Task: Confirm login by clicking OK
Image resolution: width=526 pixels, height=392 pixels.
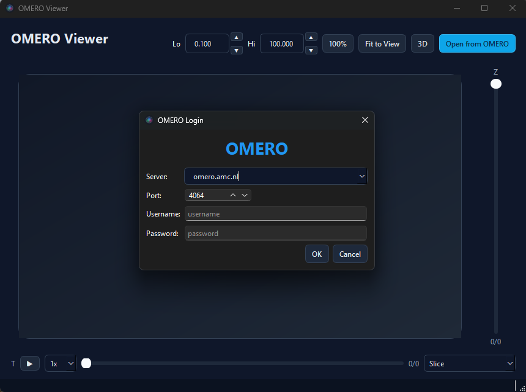Action: [x=317, y=254]
